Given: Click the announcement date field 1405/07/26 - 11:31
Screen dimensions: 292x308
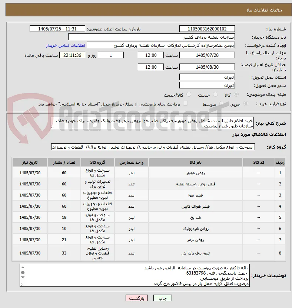Looking at the screenshot, I should (x=57, y=29).
